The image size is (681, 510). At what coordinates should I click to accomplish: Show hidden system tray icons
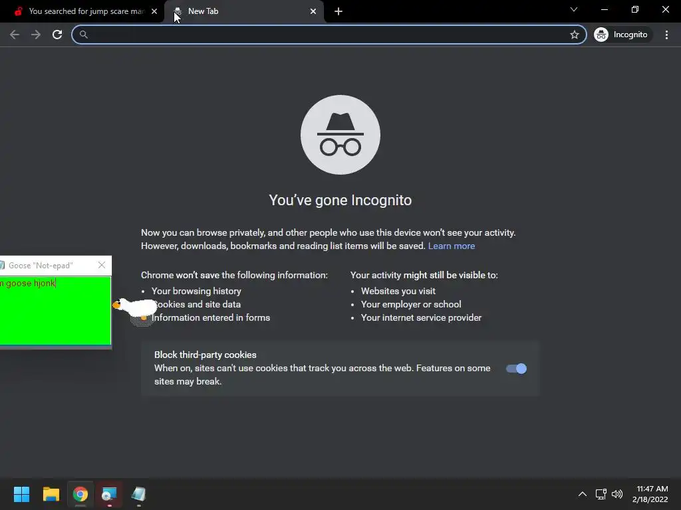coord(583,494)
